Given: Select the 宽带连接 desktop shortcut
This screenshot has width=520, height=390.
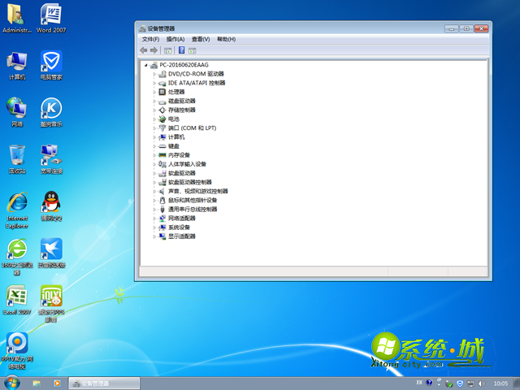Looking at the screenshot, I should click(x=51, y=159).
